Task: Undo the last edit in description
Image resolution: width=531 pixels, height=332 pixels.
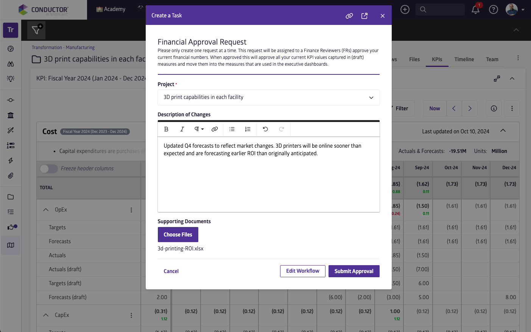Action: click(265, 129)
